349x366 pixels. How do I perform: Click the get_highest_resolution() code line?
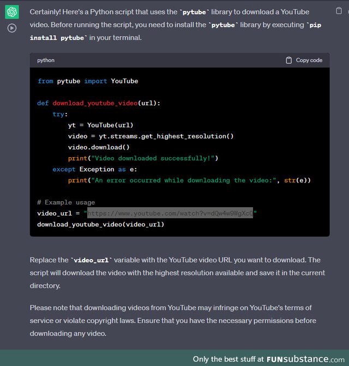coord(151,136)
